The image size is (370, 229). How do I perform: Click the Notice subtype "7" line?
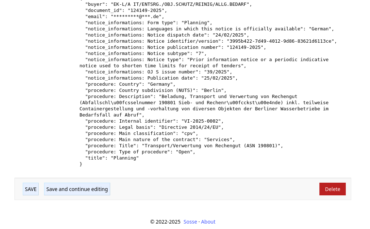[146, 54]
